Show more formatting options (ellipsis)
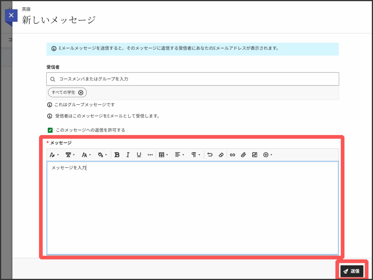This screenshot has width=373, height=280. click(150, 155)
